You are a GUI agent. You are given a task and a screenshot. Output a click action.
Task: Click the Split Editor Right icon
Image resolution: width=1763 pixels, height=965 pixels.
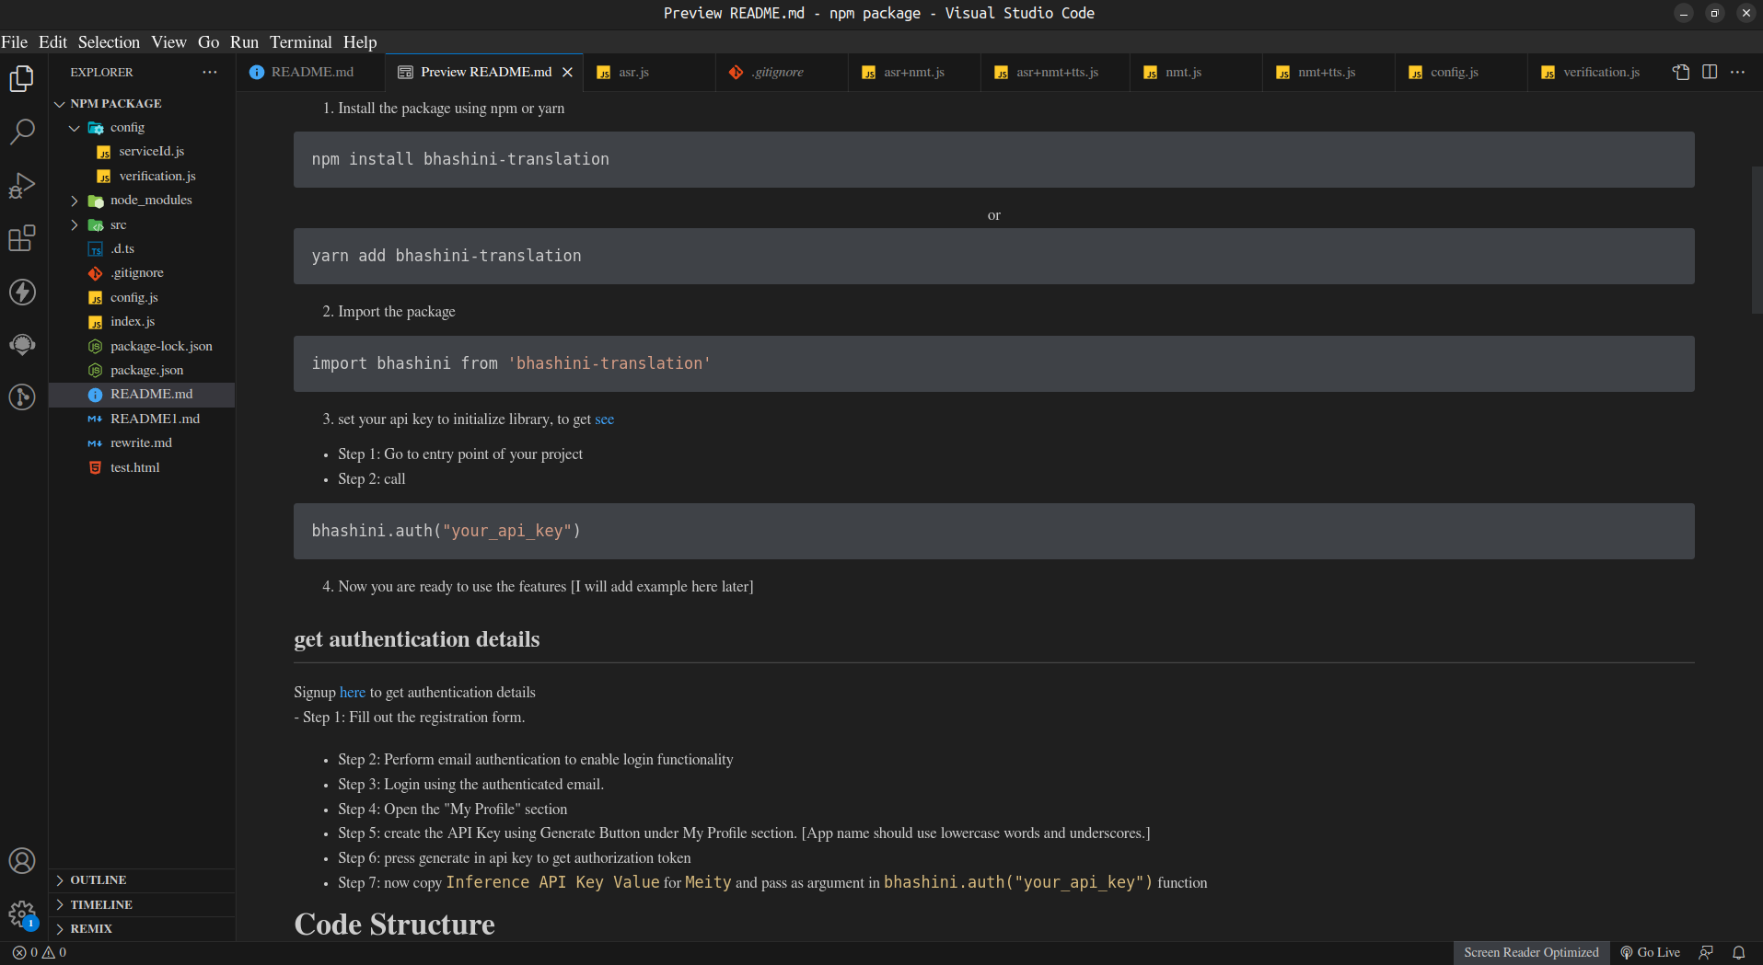1710,72
